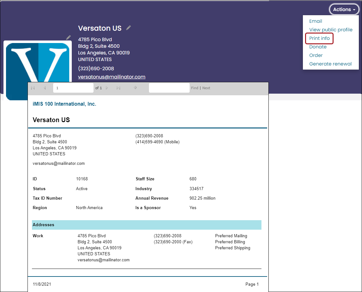Edit the profile picture pencil icon

coord(68,37)
